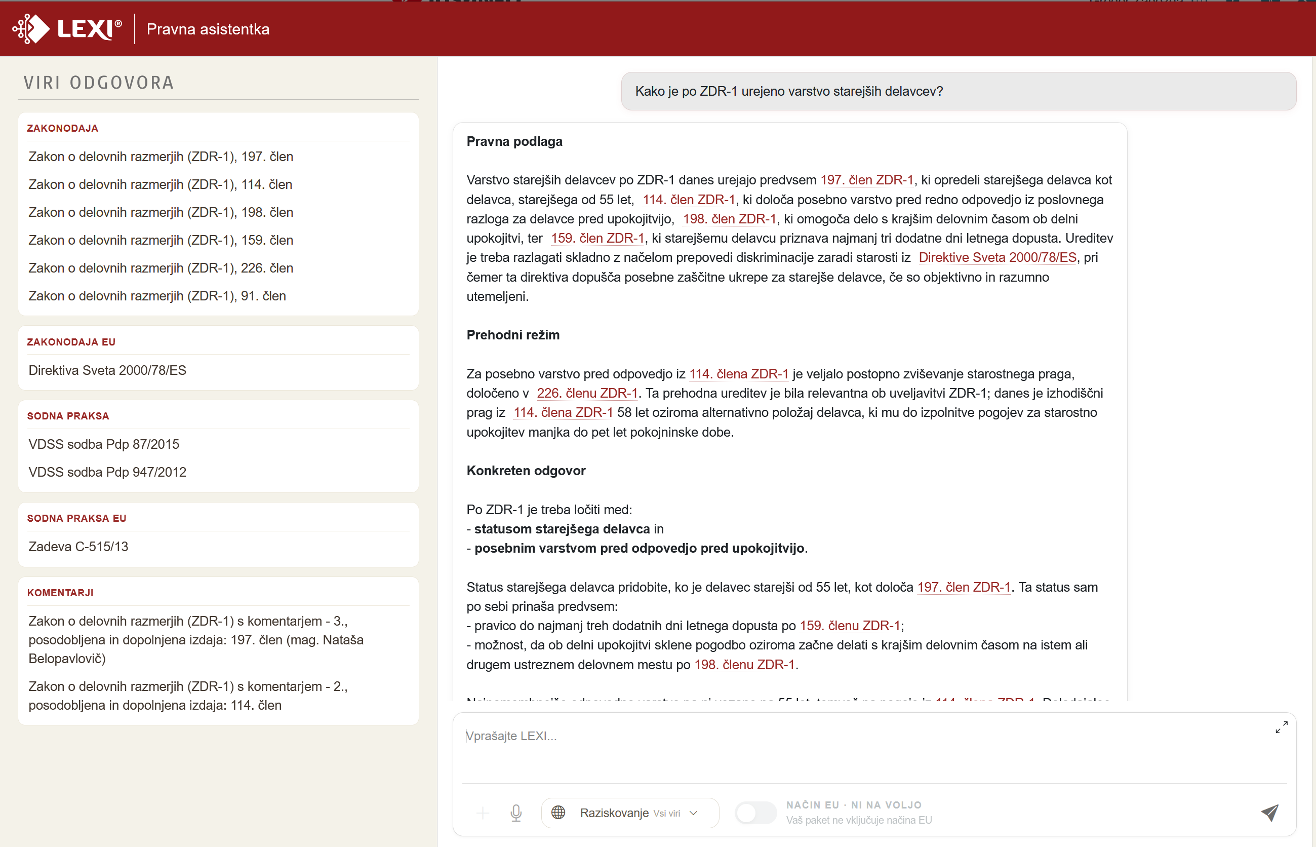Expand the input box with arrows icon

point(1282,727)
